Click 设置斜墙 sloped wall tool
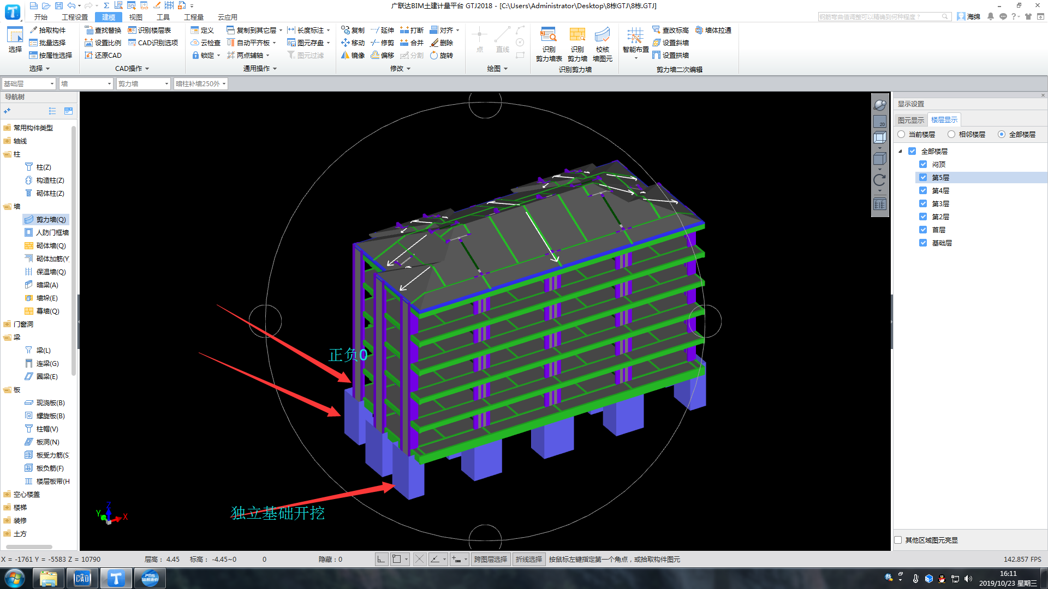The image size is (1048, 589). tap(670, 43)
